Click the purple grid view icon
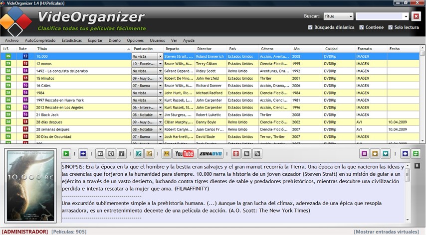 point(364,154)
